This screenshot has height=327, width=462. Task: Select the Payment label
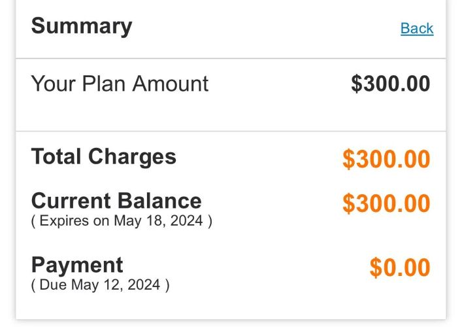tap(77, 265)
